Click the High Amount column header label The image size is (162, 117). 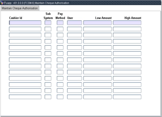tap(133, 18)
